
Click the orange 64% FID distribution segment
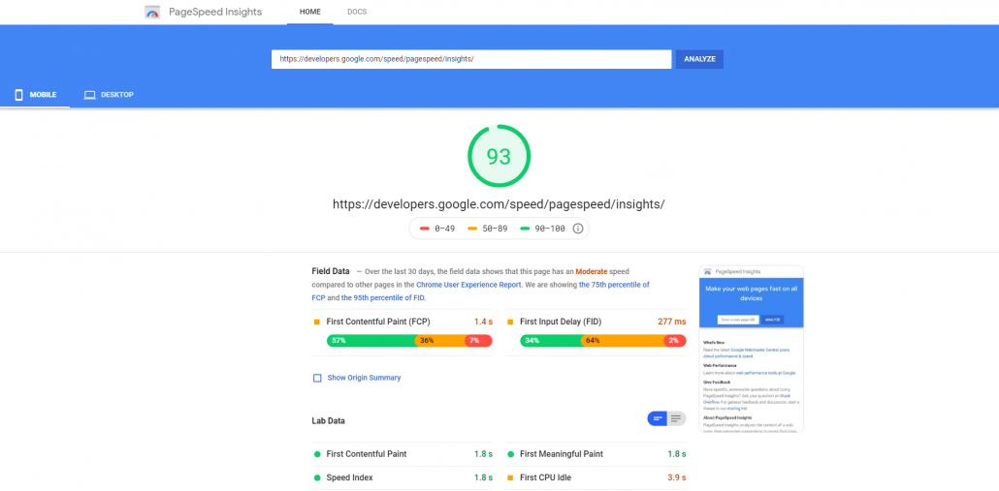point(621,341)
